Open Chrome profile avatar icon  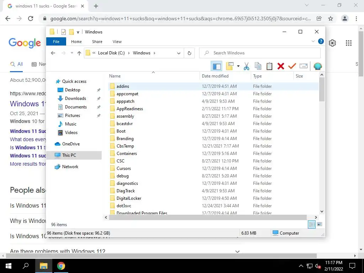(x=345, y=18)
